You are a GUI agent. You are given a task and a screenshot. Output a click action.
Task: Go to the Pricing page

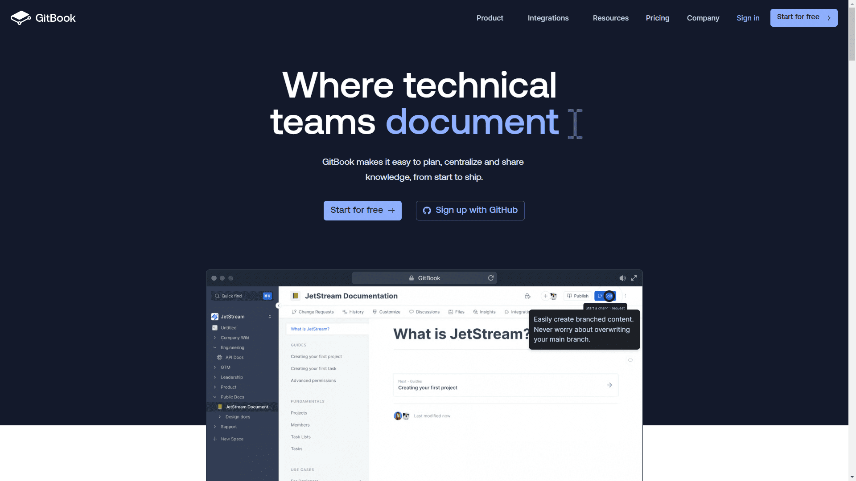(x=657, y=18)
